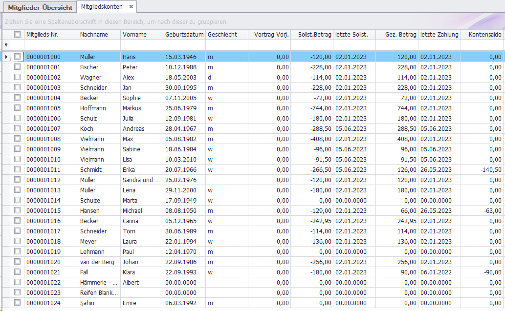Image resolution: width=505 pixels, height=311 pixels.
Task: Check the box for member 0000001005
Action: coord(18,108)
